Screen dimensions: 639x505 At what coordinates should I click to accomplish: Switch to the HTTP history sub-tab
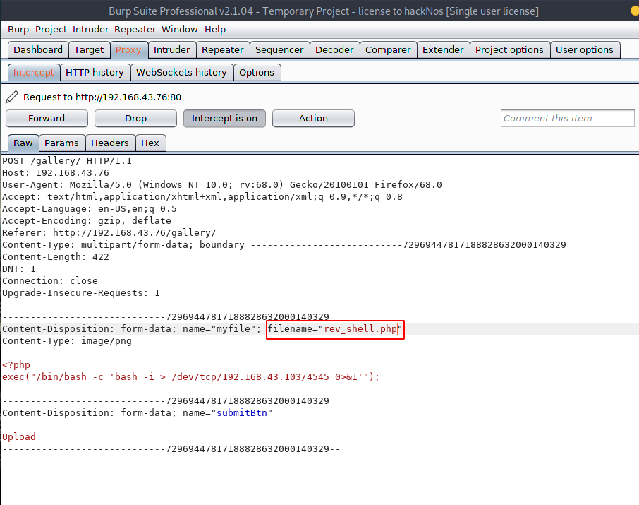coord(95,73)
